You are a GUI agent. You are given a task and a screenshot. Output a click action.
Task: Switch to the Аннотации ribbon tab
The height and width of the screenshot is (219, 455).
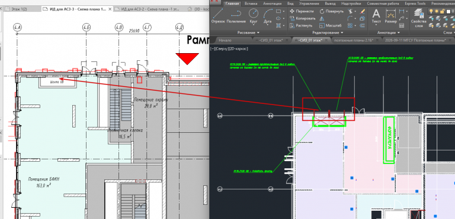(x=272, y=4)
